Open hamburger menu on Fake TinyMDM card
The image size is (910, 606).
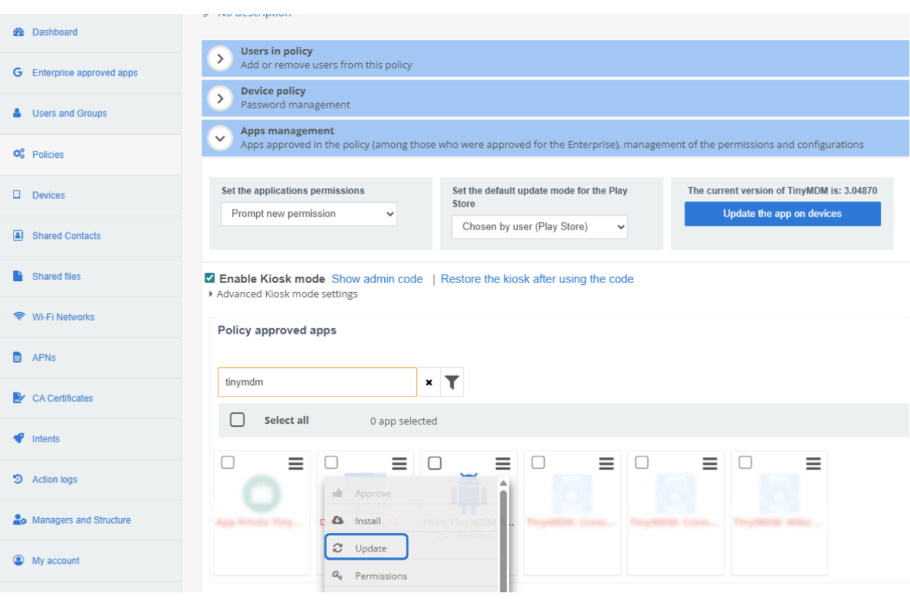[x=503, y=464]
